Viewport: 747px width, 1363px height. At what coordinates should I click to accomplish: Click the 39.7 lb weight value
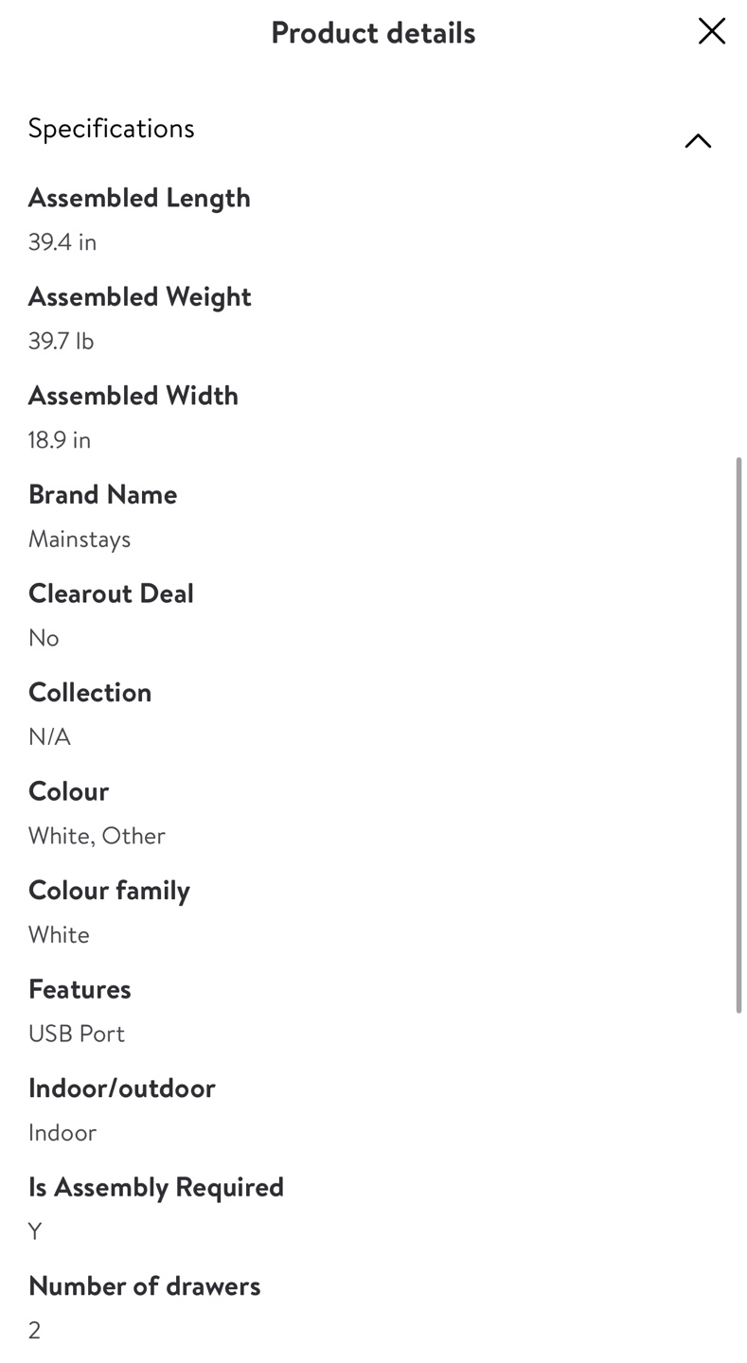61,341
